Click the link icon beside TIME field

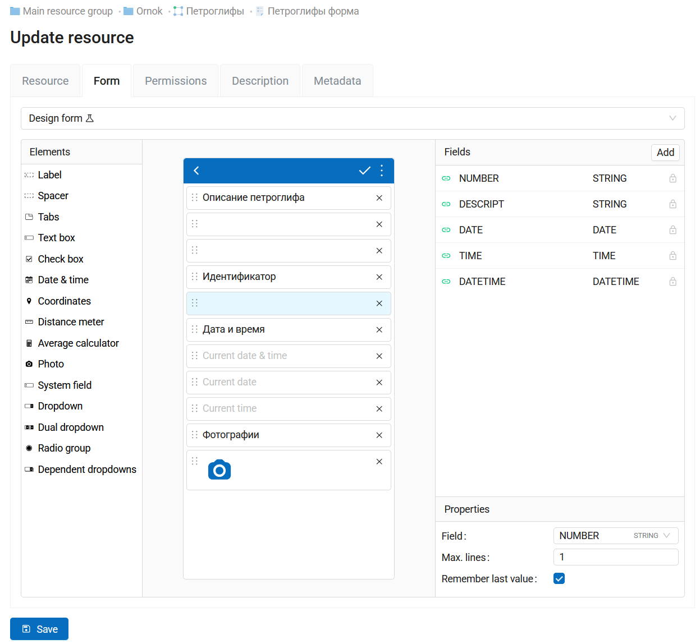pos(446,256)
